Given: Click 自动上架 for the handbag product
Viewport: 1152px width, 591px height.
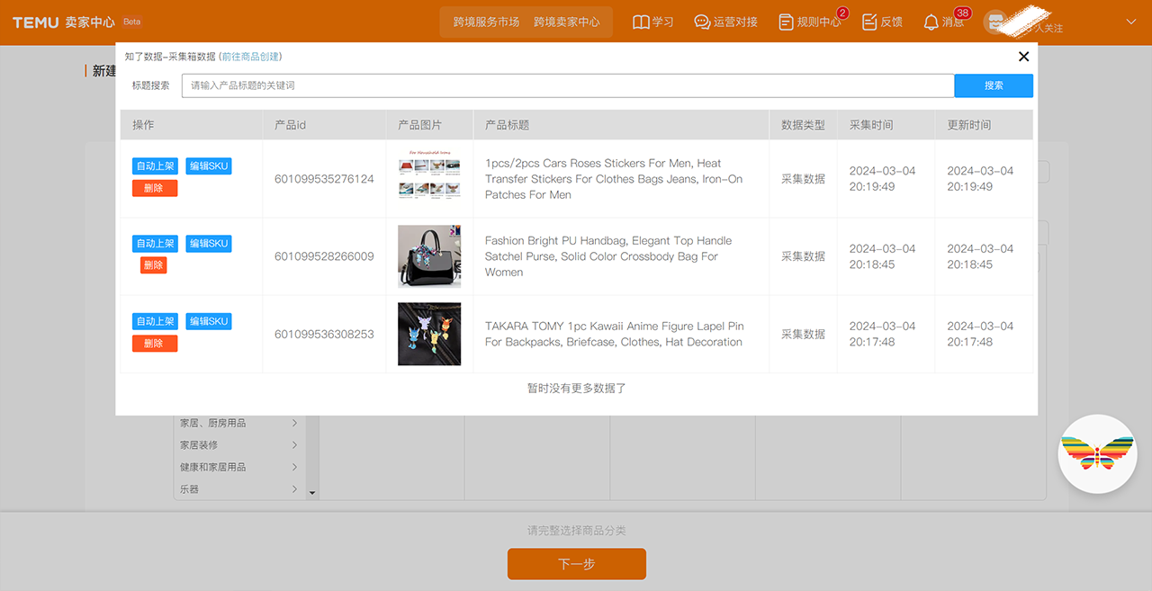Looking at the screenshot, I should [x=155, y=244].
